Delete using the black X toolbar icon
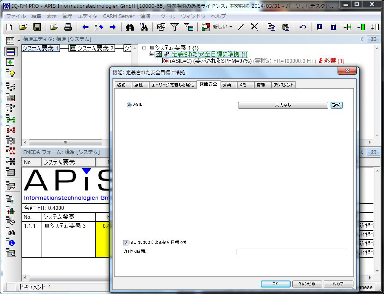Screen dimensions: 384x294 coord(254,27)
